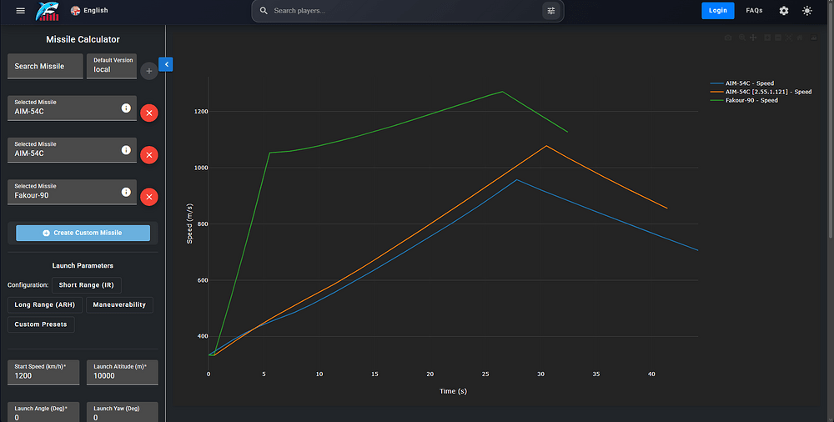
Task: Collapse the sidebar with blue chevron
Action: [x=166, y=64]
